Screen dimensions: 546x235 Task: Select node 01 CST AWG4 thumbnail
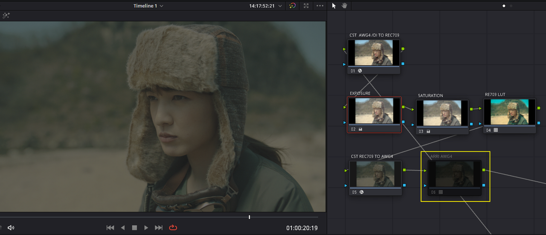tap(374, 53)
